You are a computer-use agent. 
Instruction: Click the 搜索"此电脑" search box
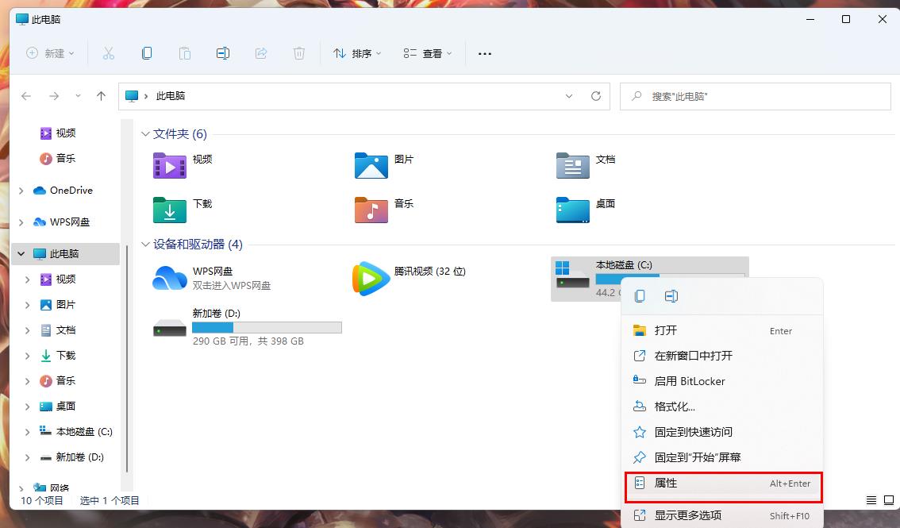tap(756, 96)
